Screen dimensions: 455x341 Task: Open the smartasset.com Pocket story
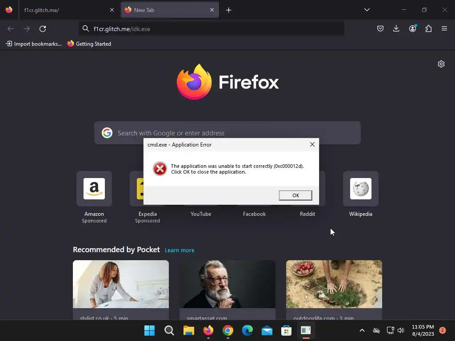point(227,290)
